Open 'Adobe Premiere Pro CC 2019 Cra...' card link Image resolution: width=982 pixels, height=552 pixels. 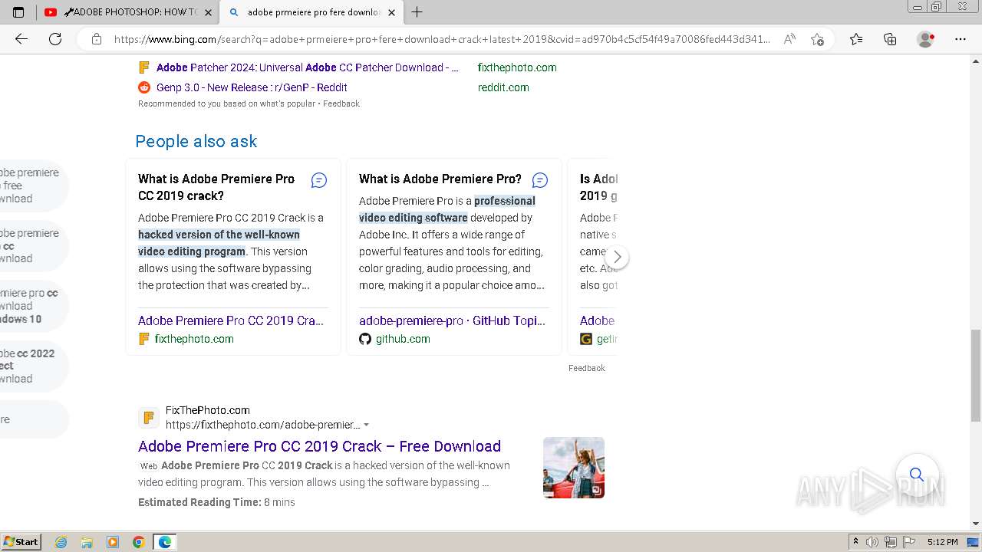tap(231, 320)
